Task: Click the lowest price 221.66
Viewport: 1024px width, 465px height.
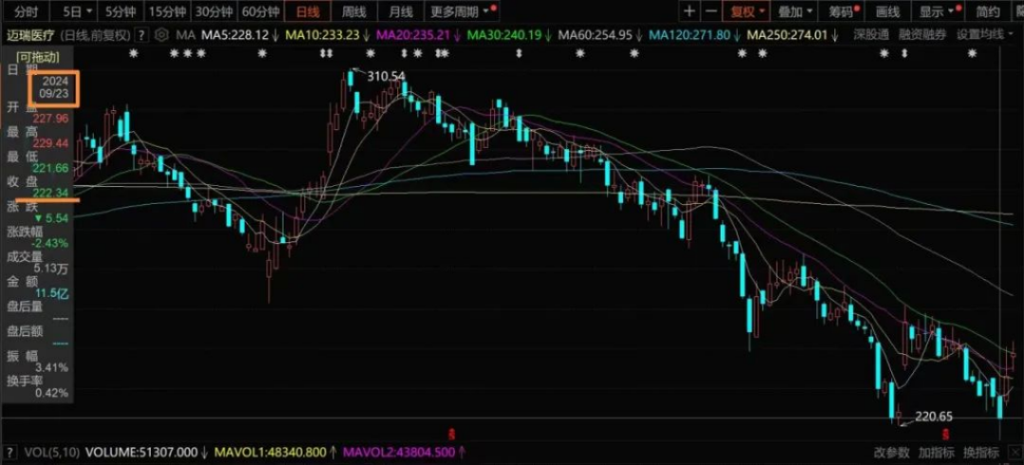Action: pyautogui.click(x=53, y=168)
